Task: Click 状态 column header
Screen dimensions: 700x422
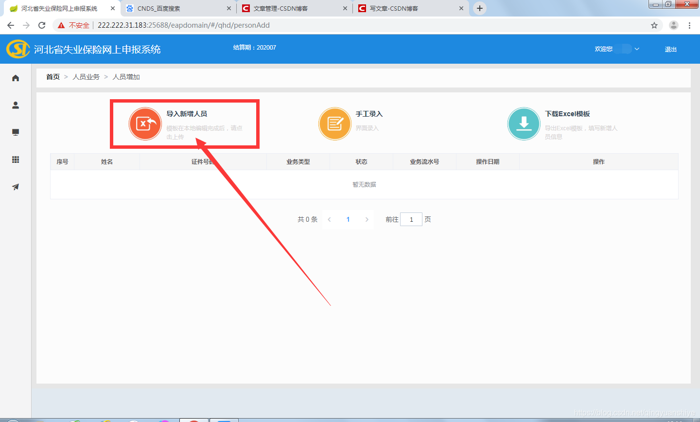Action: pos(361,162)
